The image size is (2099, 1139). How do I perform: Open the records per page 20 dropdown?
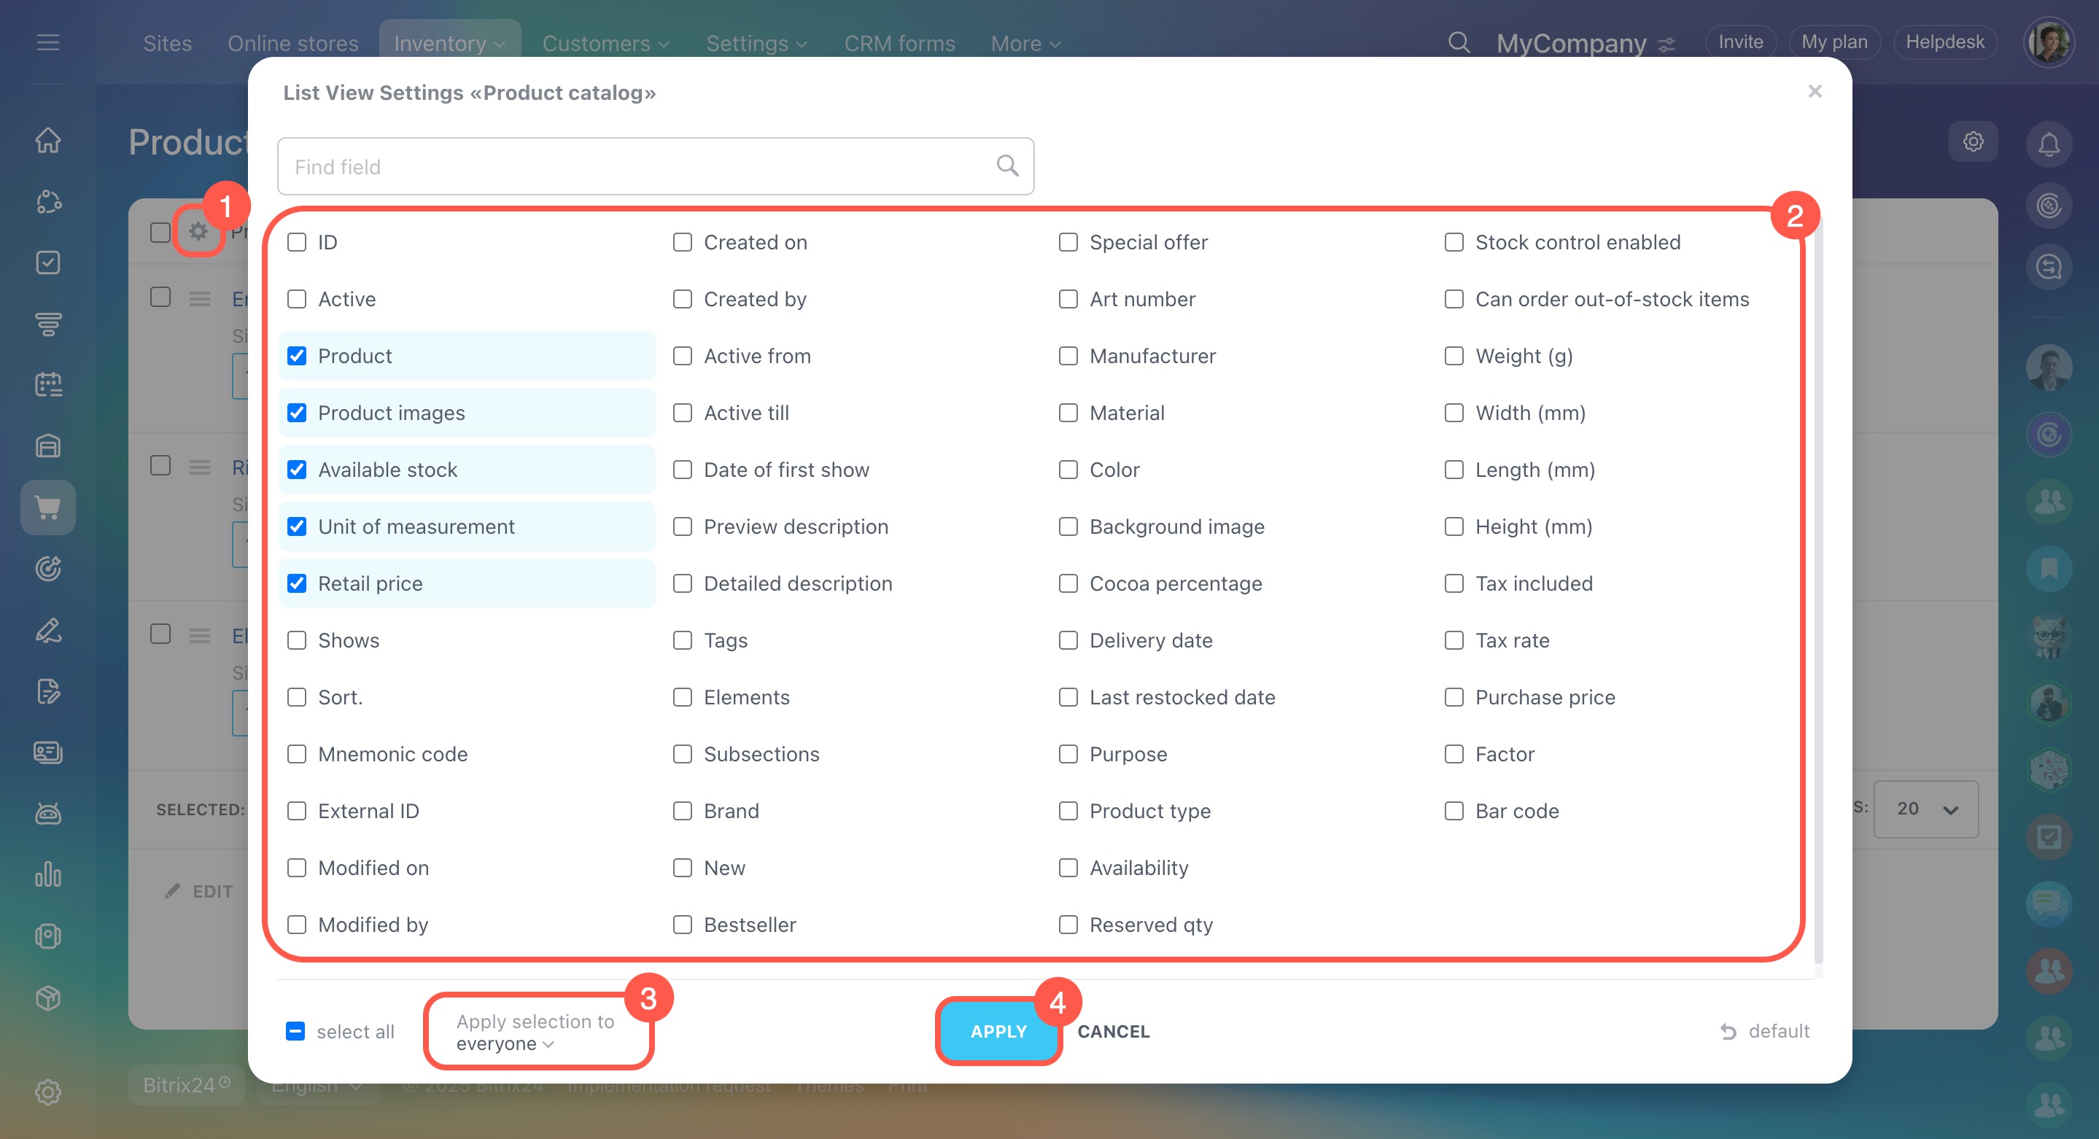tap(1925, 809)
